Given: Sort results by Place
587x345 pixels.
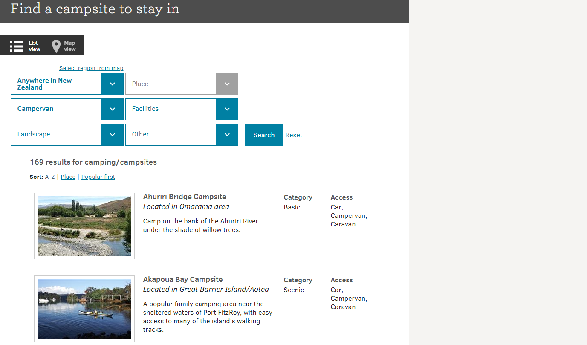Looking at the screenshot, I should coord(68,177).
